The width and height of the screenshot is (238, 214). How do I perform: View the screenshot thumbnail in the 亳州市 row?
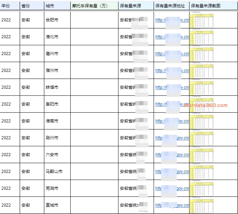[x=202, y=53]
